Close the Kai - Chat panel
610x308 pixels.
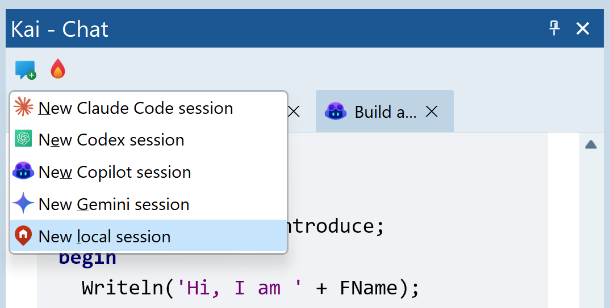coord(583,28)
